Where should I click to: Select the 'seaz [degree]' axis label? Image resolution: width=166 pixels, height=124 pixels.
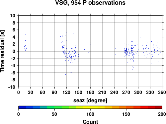click(90, 101)
